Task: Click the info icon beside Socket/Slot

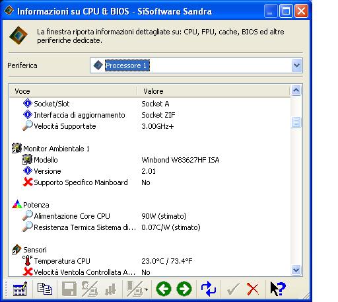Action: tap(28, 103)
